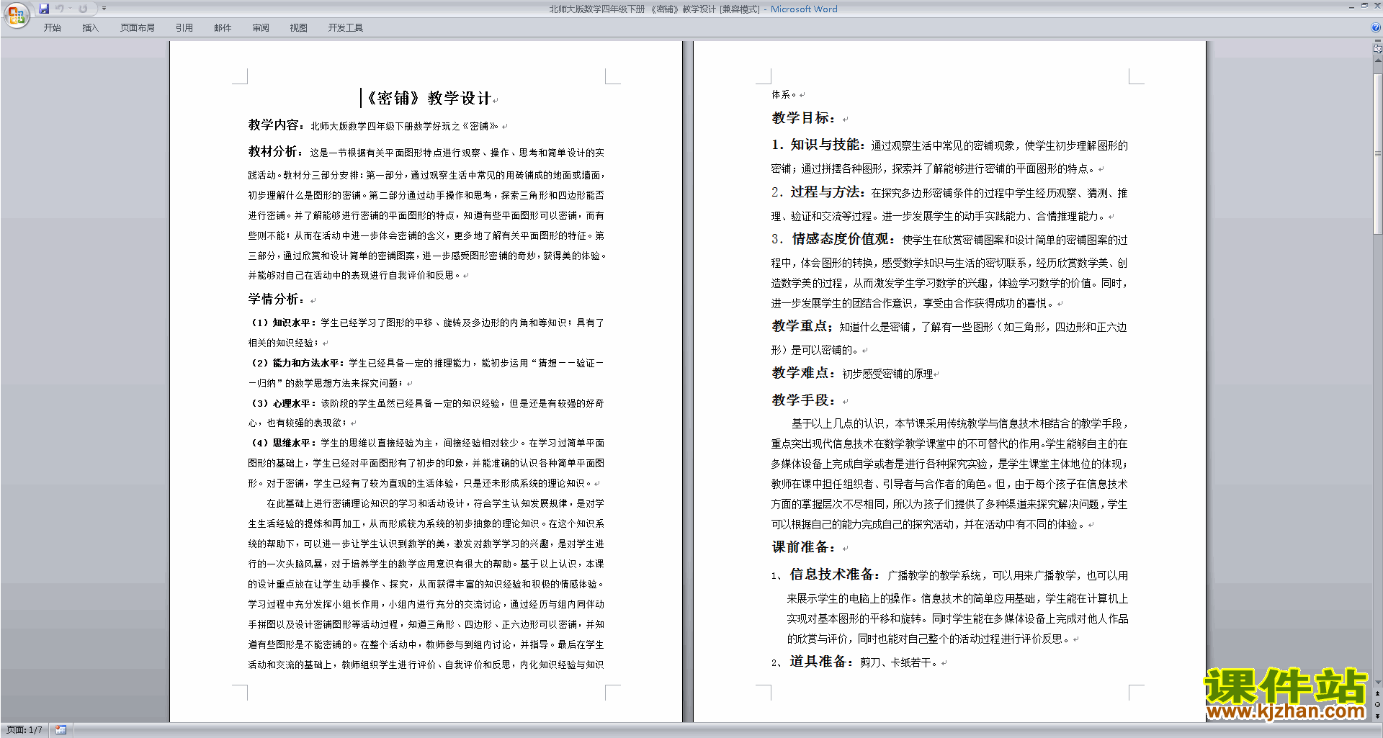This screenshot has height=738, width=1383.
Task: Switch to the 引用 tab
Action: [184, 28]
